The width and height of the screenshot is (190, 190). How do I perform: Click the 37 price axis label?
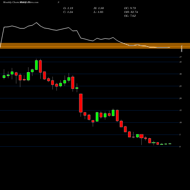(x=180, y=57)
